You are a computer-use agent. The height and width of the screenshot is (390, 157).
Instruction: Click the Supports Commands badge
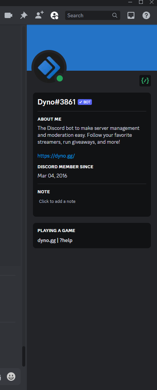point(145,81)
